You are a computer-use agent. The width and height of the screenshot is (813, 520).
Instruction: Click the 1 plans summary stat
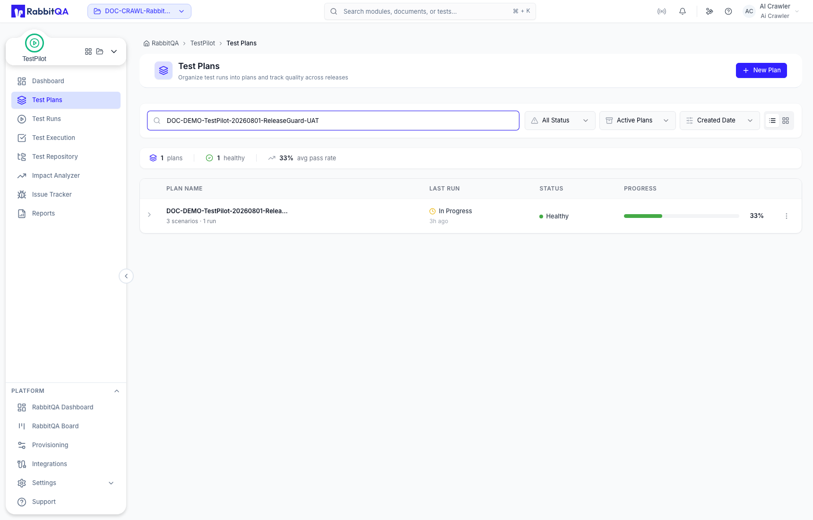click(166, 158)
